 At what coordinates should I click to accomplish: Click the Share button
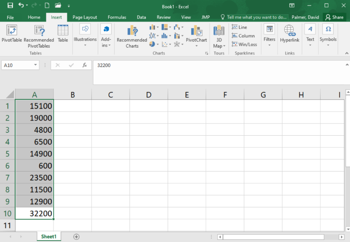335,17
